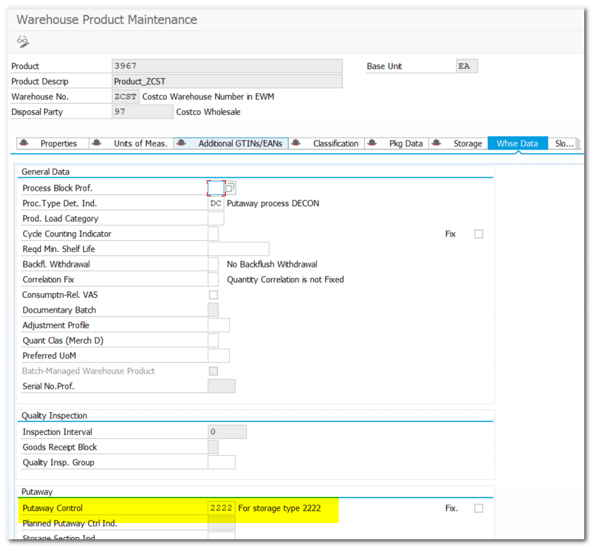Open the Proc.Type Det. Ind. field showing DC
592x547 pixels.
(x=215, y=203)
